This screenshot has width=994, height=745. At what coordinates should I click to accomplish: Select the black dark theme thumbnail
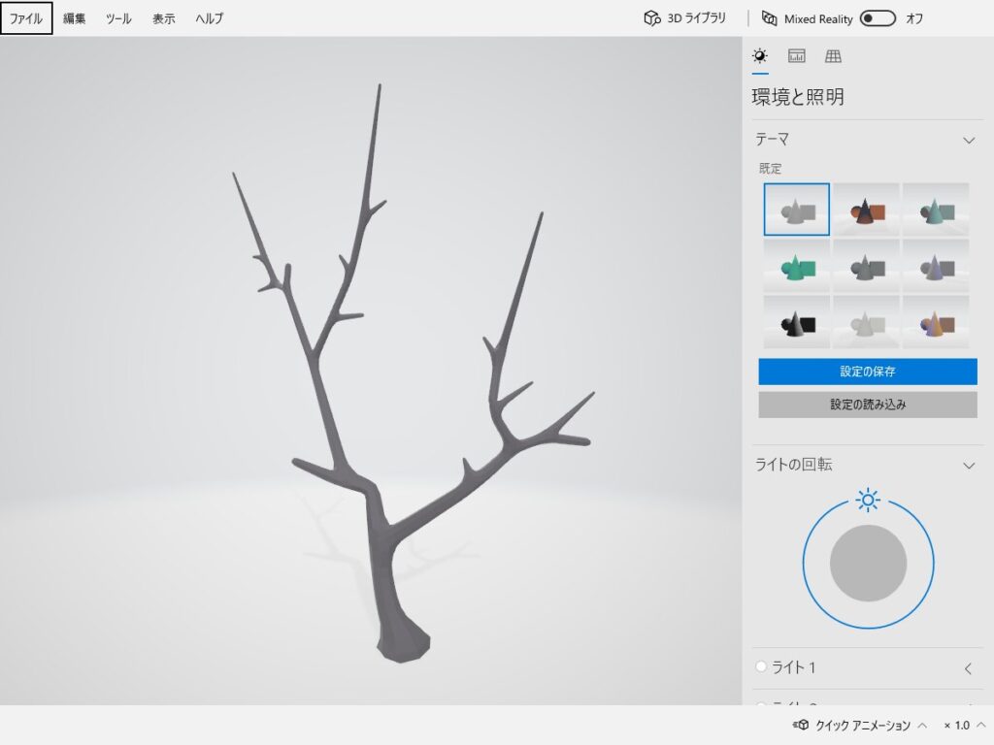(796, 322)
